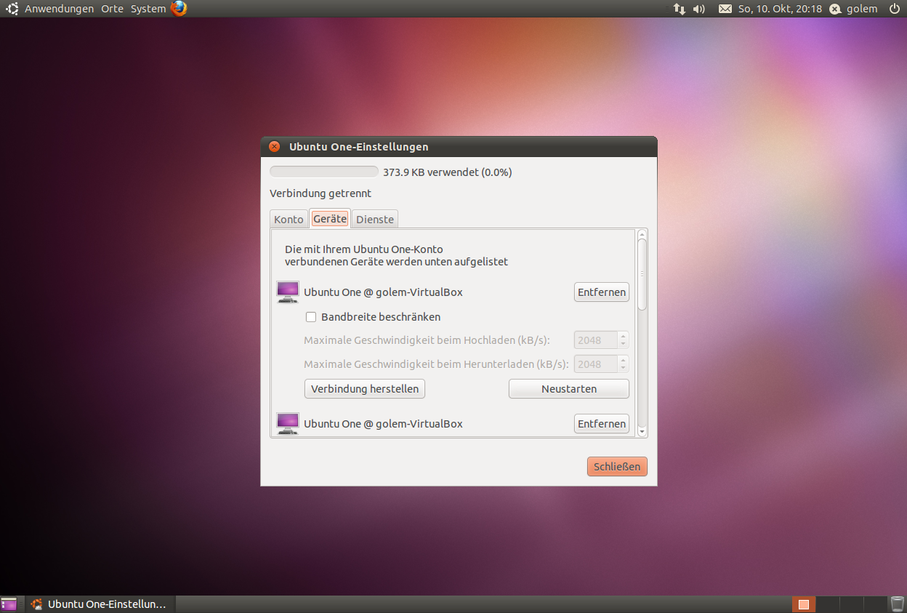The width and height of the screenshot is (907, 613).
Task: Click Entfernen for the second device at bottom
Action: pyautogui.click(x=602, y=424)
